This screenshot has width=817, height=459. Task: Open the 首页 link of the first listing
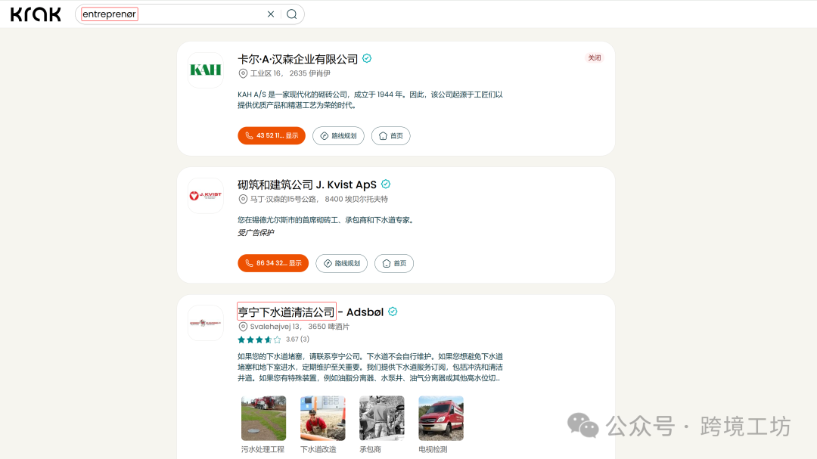coord(390,135)
